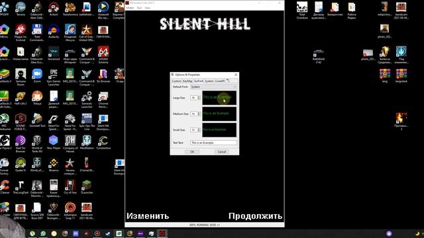The image size is (424, 238).
Task: Close the Options & Properties dialog
Action: [236, 75]
